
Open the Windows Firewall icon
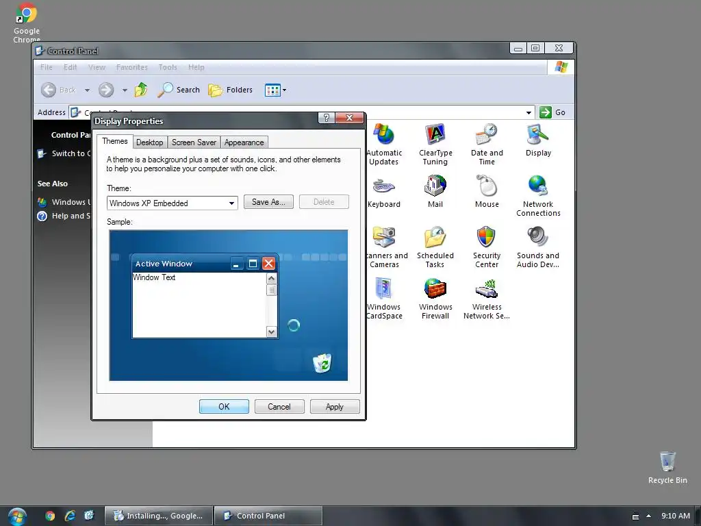pos(435,299)
